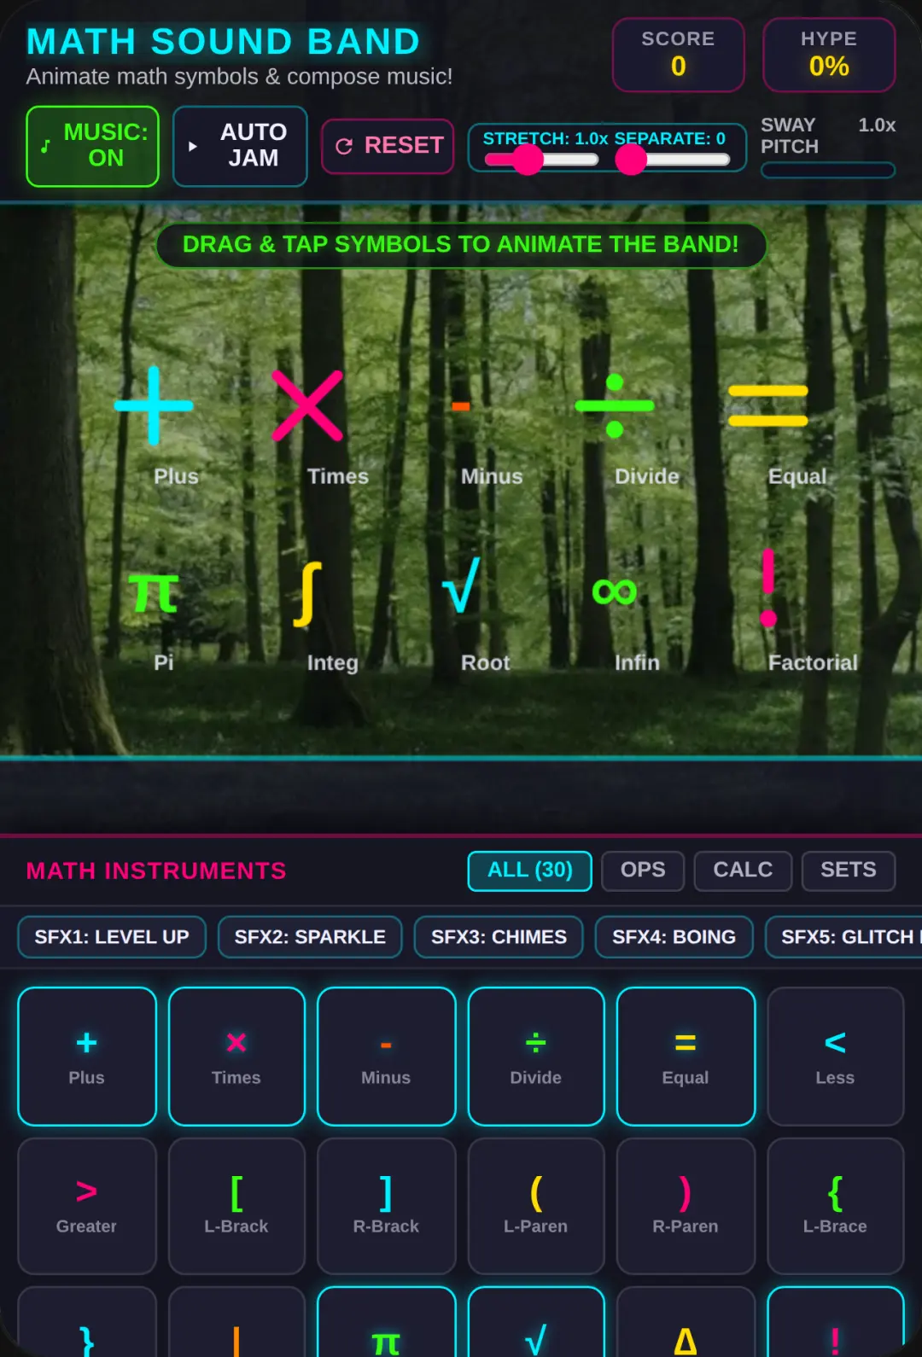Play SFX2: Sparkle sound

pos(310,937)
